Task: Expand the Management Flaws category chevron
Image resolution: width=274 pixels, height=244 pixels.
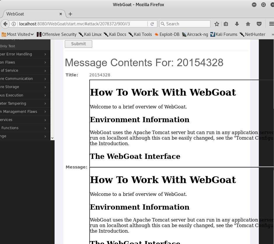Action: tap(45, 112)
